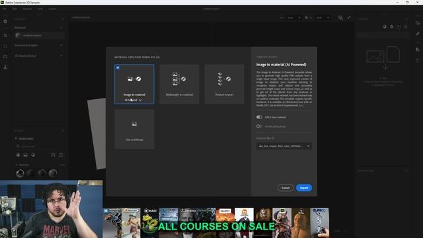Choose the Multiangle to material template
This screenshot has height=238, width=423.
(x=179, y=84)
